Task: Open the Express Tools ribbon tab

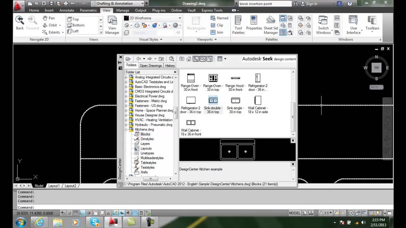Action: [212, 10]
